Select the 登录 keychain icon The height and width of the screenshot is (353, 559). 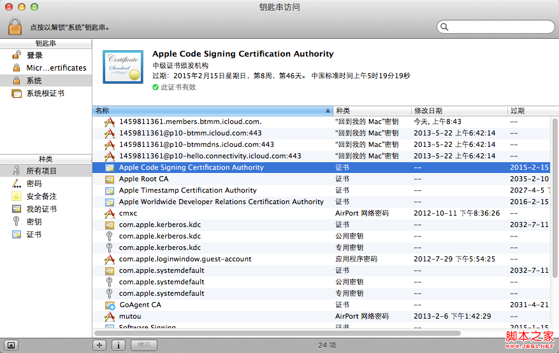tap(17, 55)
